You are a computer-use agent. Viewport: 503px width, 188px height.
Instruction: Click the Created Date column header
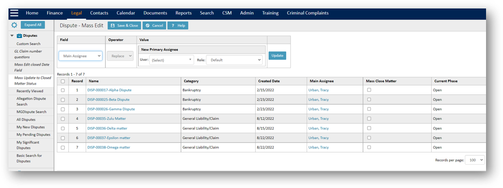(x=270, y=82)
